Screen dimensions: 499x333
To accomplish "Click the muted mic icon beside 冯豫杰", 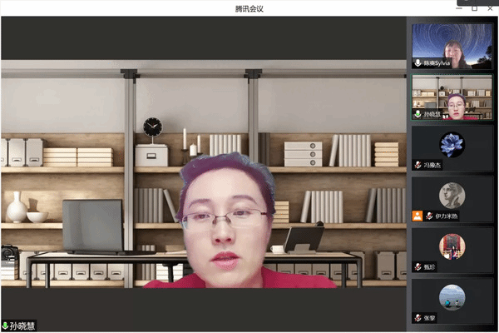I will pos(417,165).
